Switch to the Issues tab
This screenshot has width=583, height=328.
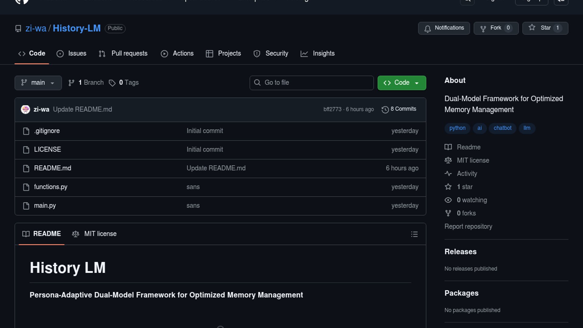71,54
